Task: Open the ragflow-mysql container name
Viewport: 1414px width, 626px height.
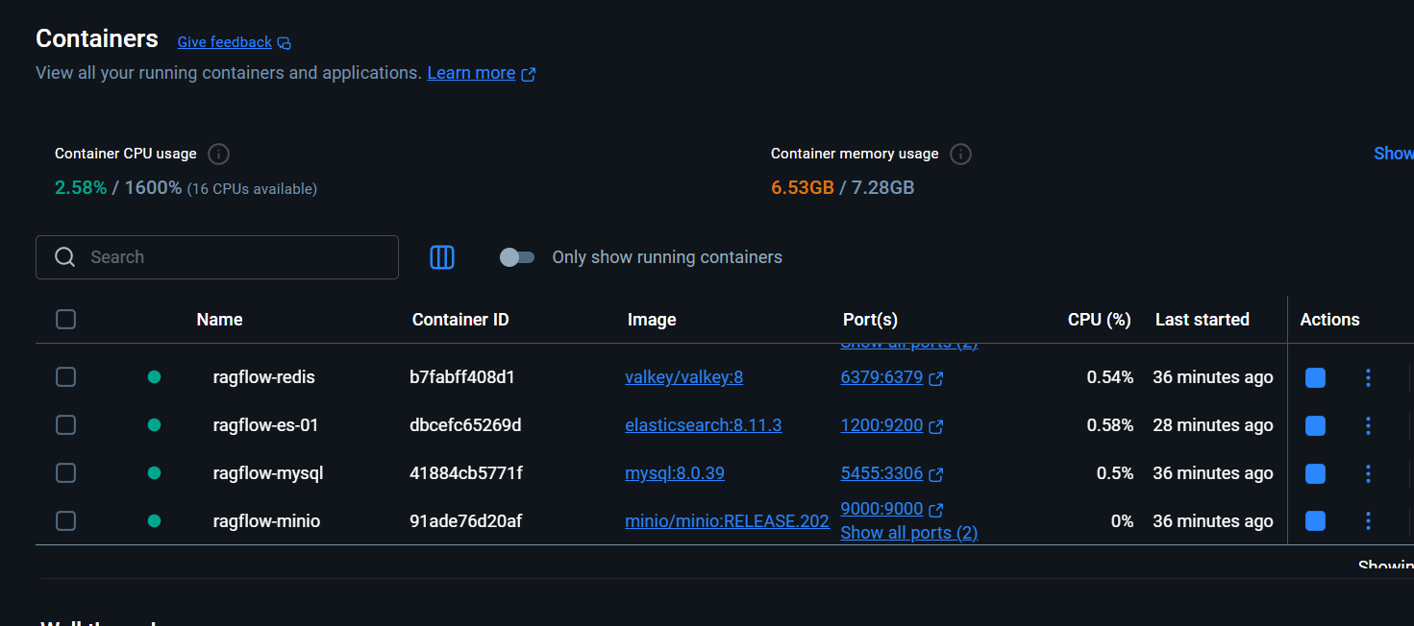Action: click(x=268, y=473)
